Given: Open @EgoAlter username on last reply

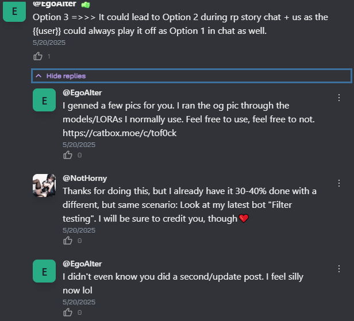Looking at the screenshot, I should point(82,264).
